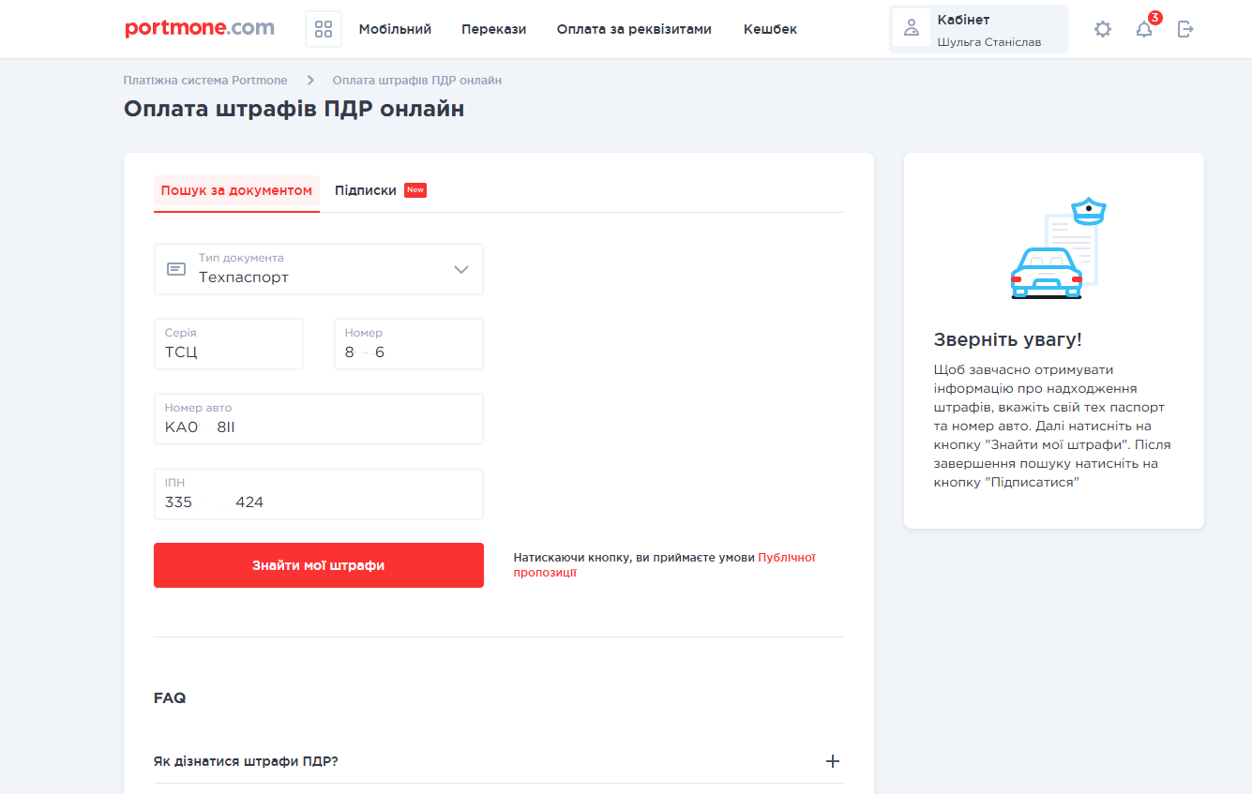This screenshot has height=794, width=1252.
Task: Open the Перекази menu item
Action: point(493,29)
